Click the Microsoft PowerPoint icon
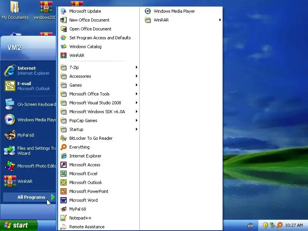Image resolution: width=308 pixels, height=231 pixels. coord(64,191)
